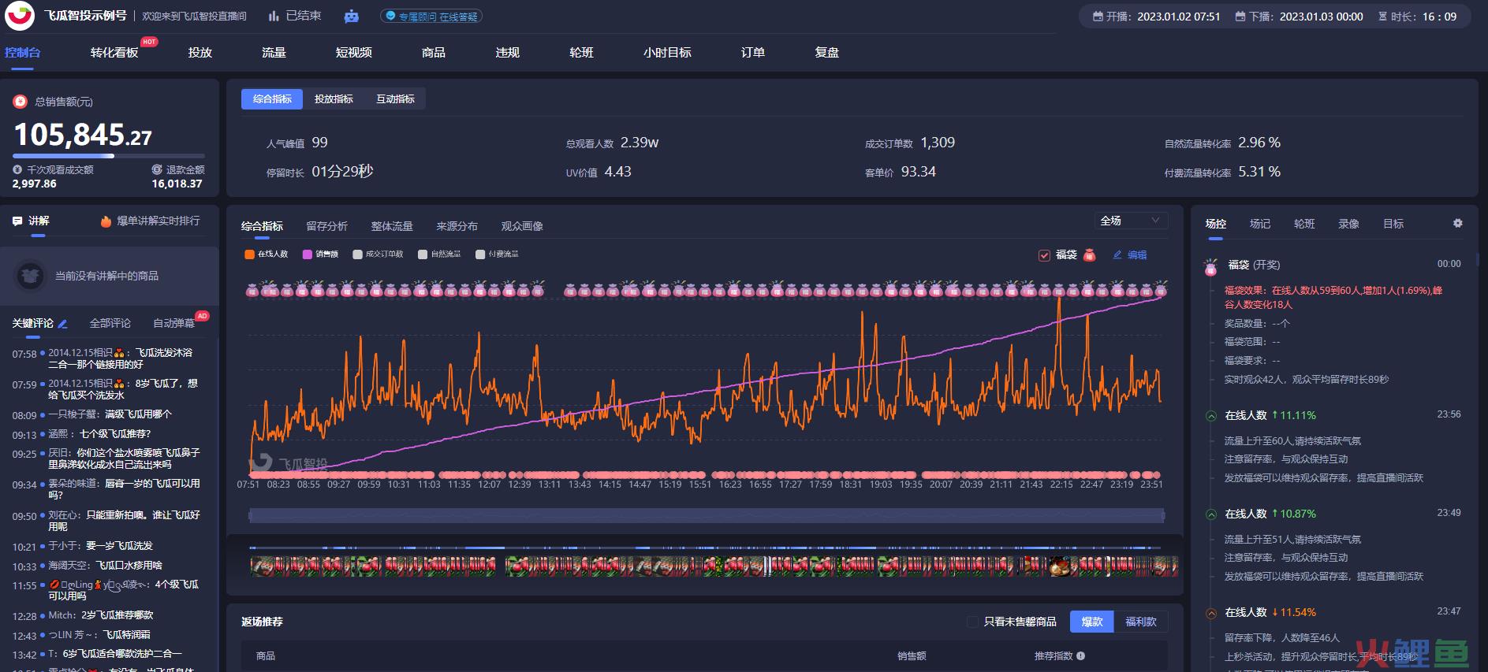Enable 只看未售罄商品 checkbox
The image size is (1488, 672).
(x=972, y=622)
